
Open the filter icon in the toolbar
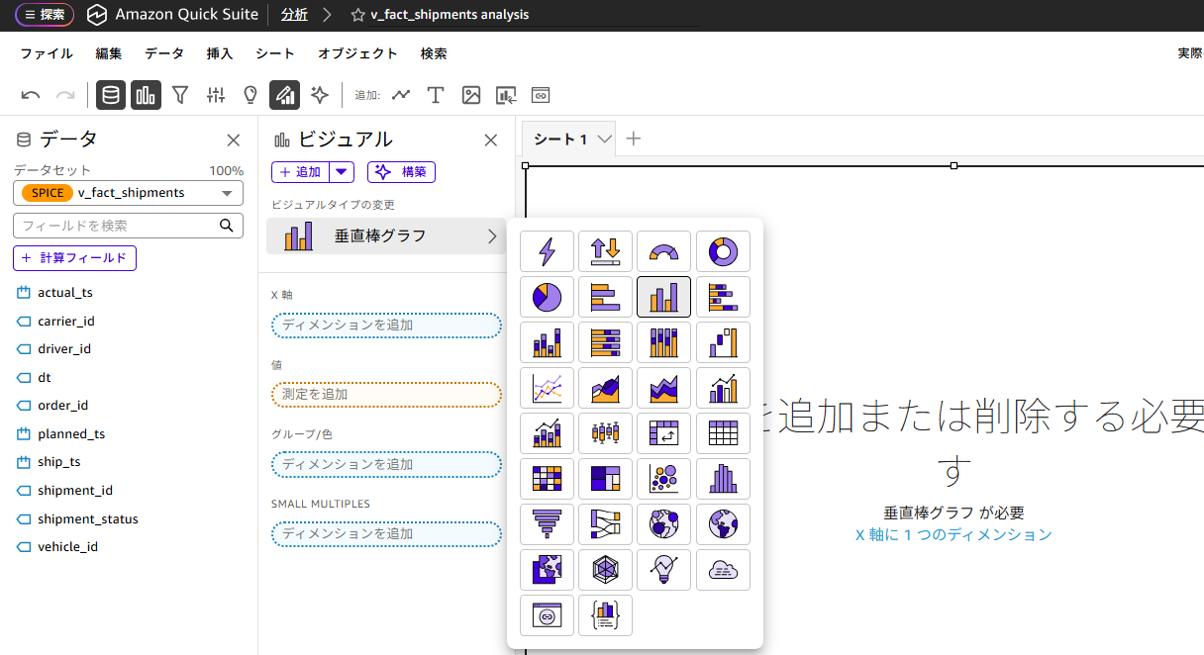tap(181, 94)
